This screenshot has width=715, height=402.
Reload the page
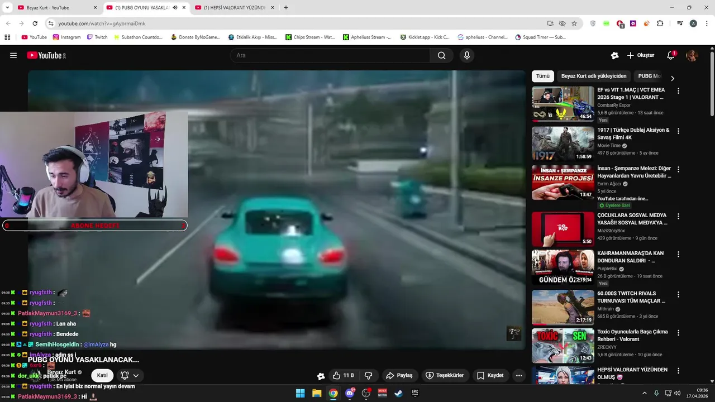pos(35,23)
